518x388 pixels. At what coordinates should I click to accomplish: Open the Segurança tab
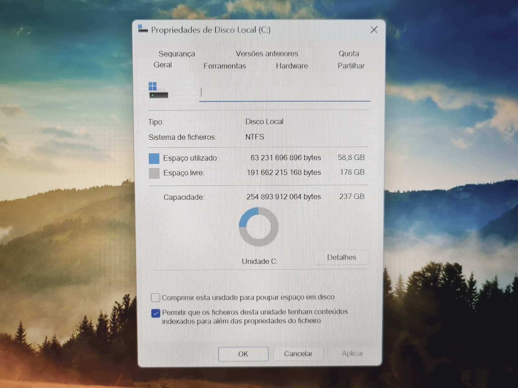[x=177, y=54]
